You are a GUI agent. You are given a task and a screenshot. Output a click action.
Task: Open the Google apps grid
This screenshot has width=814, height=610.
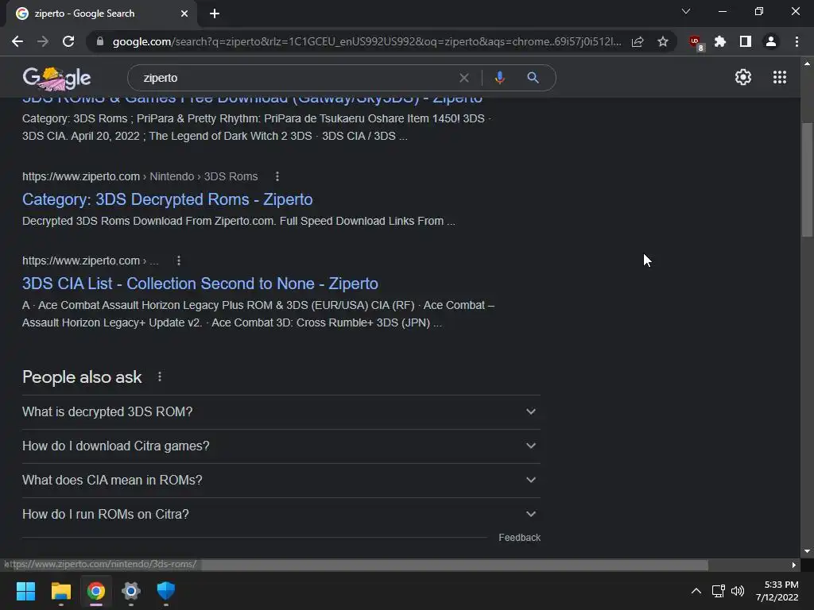pyautogui.click(x=779, y=77)
